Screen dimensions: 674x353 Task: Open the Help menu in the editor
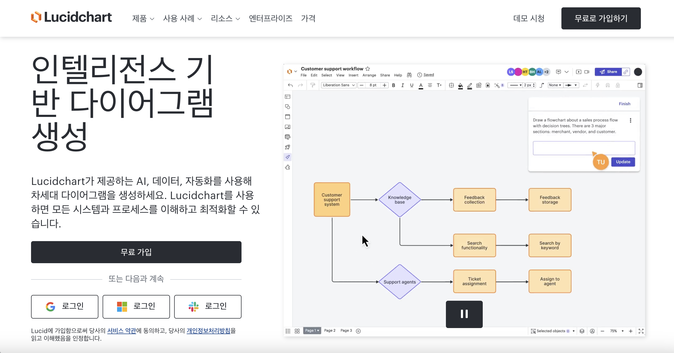[x=398, y=75]
